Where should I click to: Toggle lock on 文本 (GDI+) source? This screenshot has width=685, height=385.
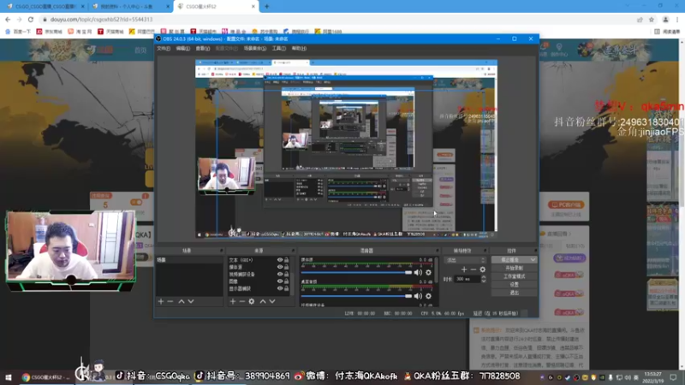(287, 260)
